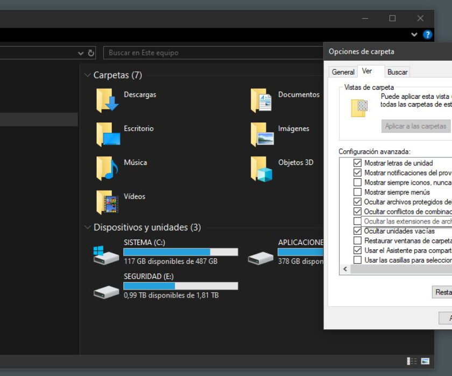Image resolution: width=452 pixels, height=376 pixels.
Task: Open the Música folder icon
Action: point(107,168)
